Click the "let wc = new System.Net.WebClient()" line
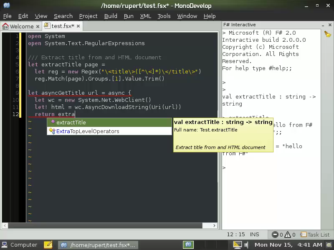 [x=93, y=100]
